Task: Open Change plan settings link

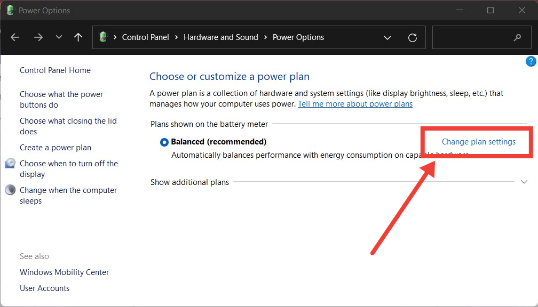Action: tap(479, 142)
